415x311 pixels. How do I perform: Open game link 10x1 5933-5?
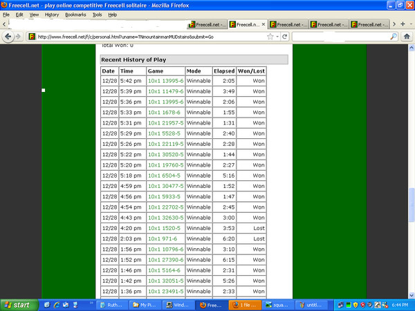click(164, 197)
